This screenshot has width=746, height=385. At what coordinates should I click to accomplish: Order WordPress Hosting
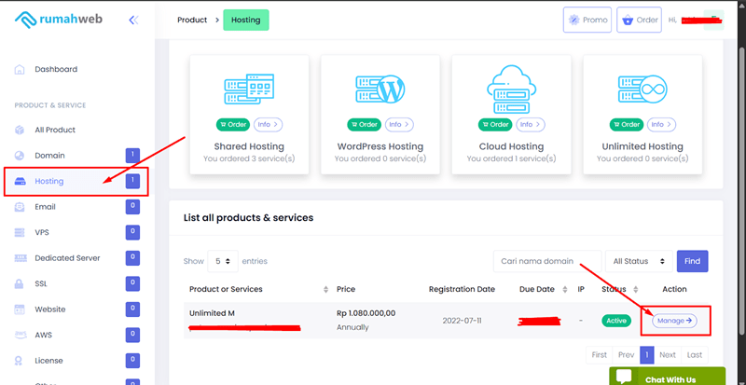365,125
